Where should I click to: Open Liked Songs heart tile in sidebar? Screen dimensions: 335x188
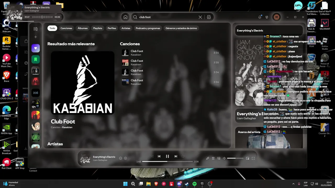click(36, 48)
